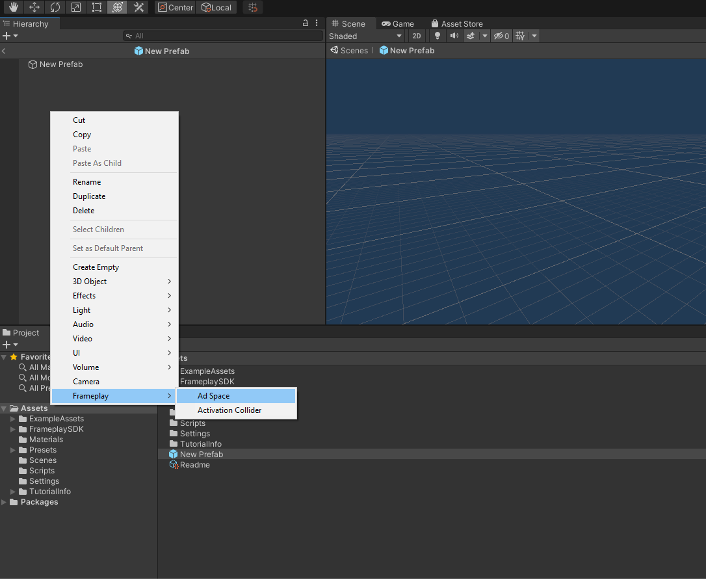Viewport: 706px width, 580px height.
Task: Open the Shaded draw mode dropdown
Action: pos(365,36)
